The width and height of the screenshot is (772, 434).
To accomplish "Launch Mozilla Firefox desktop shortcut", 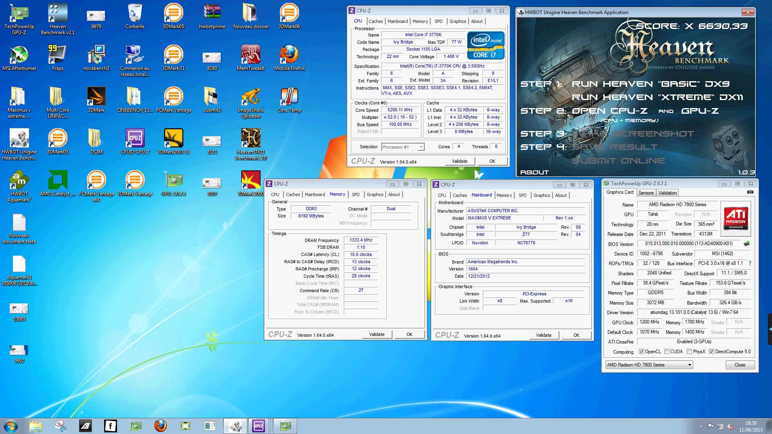I will tap(289, 58).
